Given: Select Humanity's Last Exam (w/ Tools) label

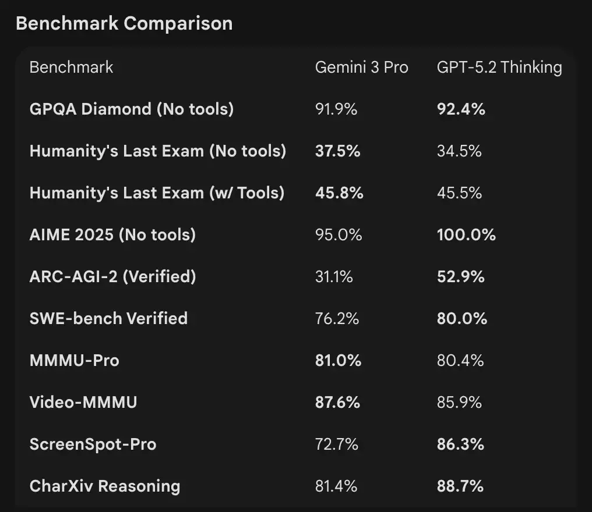Looking at the screenshot, I should click(157, 193).
